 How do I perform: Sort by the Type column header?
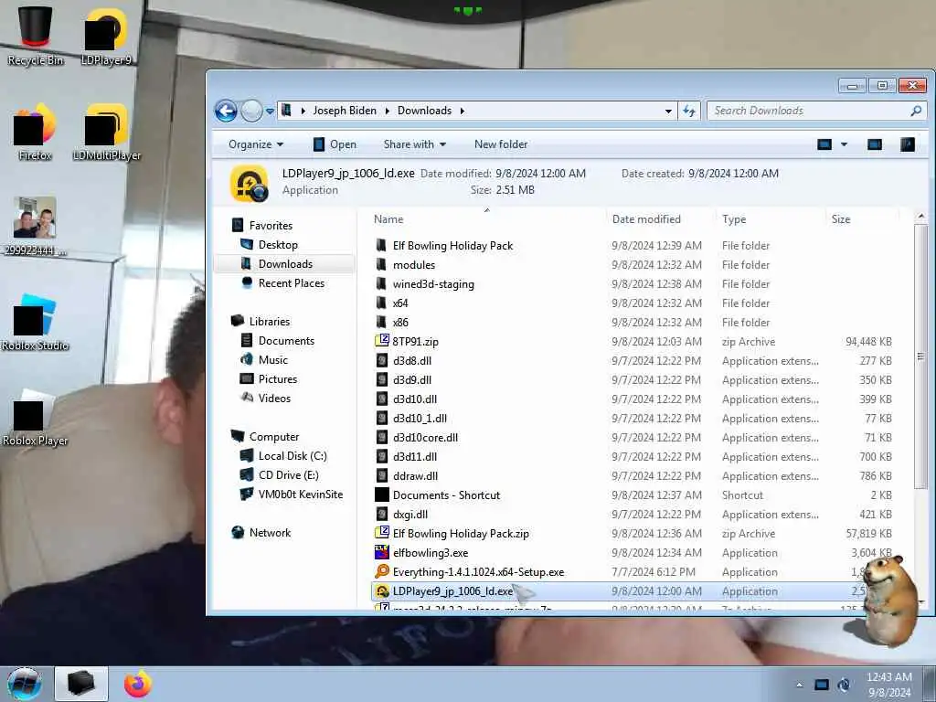point(771,219)
